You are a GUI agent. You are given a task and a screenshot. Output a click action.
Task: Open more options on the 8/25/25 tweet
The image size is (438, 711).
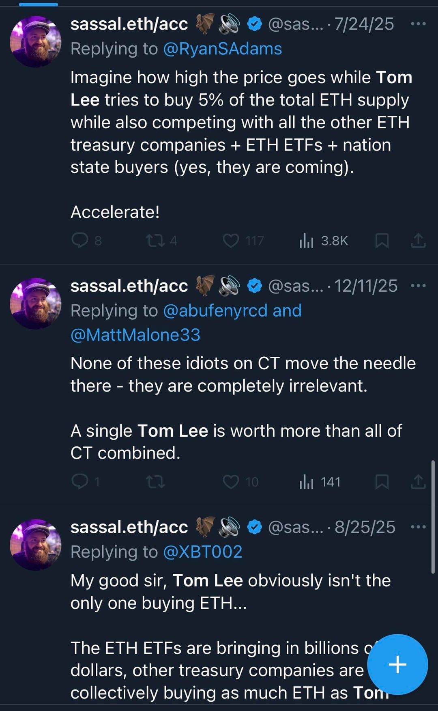pos(418,527)
